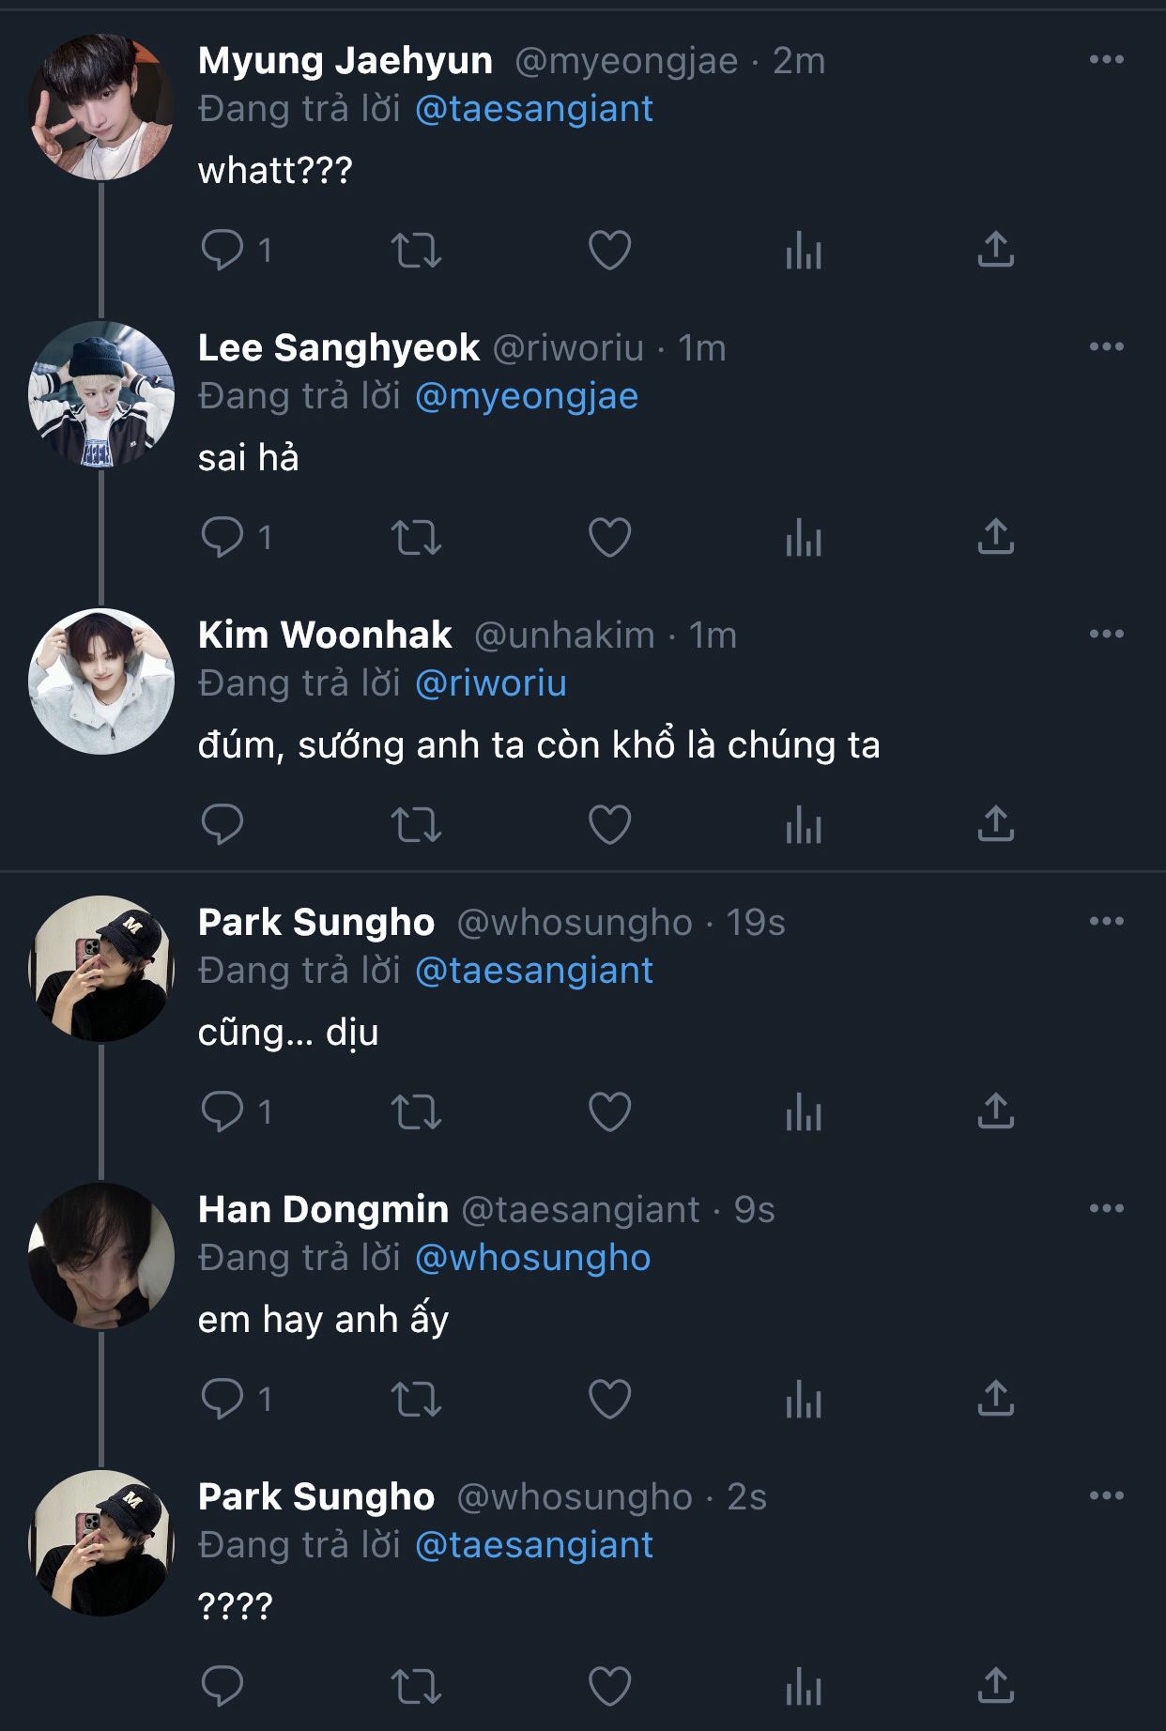The width and height of the screenshot is (1166, 1731).
Task: Like Kim Woonhak's tweet
Action: tap(609, 825)
